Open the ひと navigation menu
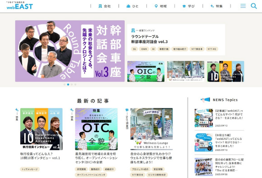The image size is (262, 178). [x=133, y=6]
